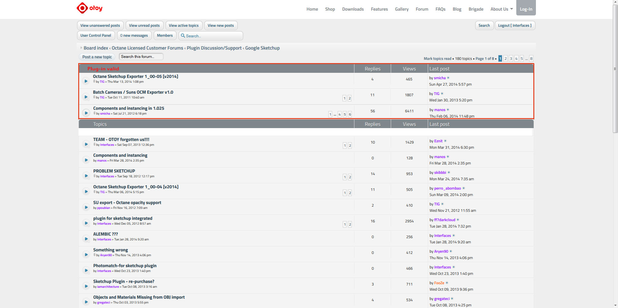The width and height of the screenshot is (618, 308).
Task: Click Post a new topic
Action: pyautogui.click(x=97, y=57)
